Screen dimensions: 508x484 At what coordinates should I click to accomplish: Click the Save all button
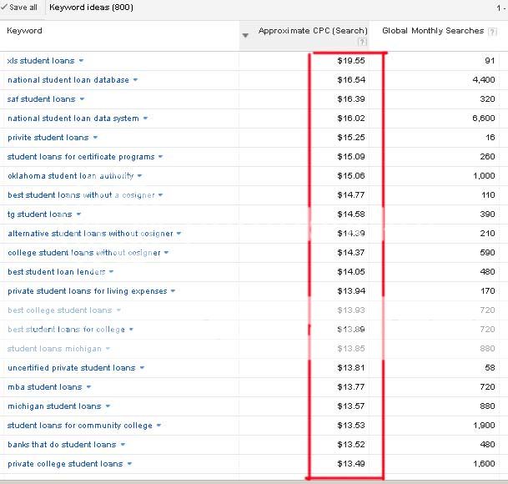click(x=20, y=8)
